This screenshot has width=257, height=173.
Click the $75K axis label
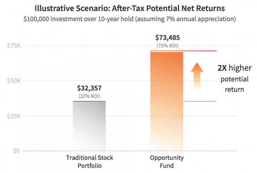pyautogui.click(x=14, y=46)
